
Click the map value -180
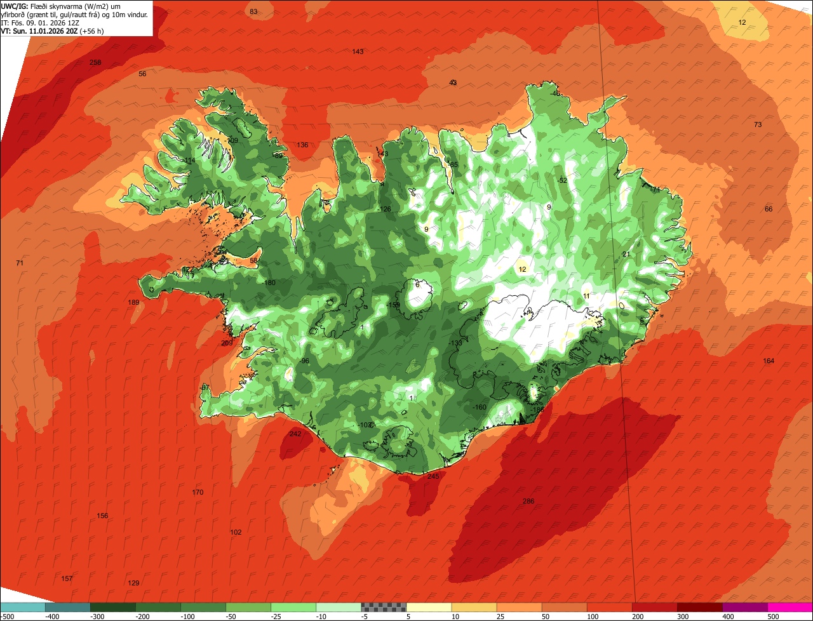click(269, 283)
